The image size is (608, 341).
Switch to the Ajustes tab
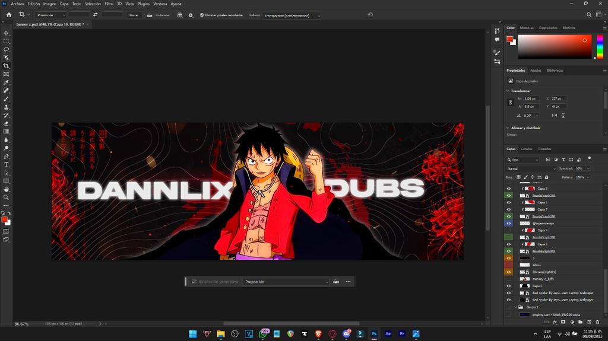(536, 71)
